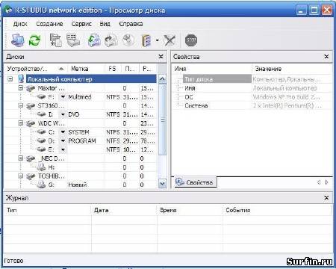Click the remove (X) toolbar icon
The height and width of the screenshot is (269, 336).
point(169,40)
